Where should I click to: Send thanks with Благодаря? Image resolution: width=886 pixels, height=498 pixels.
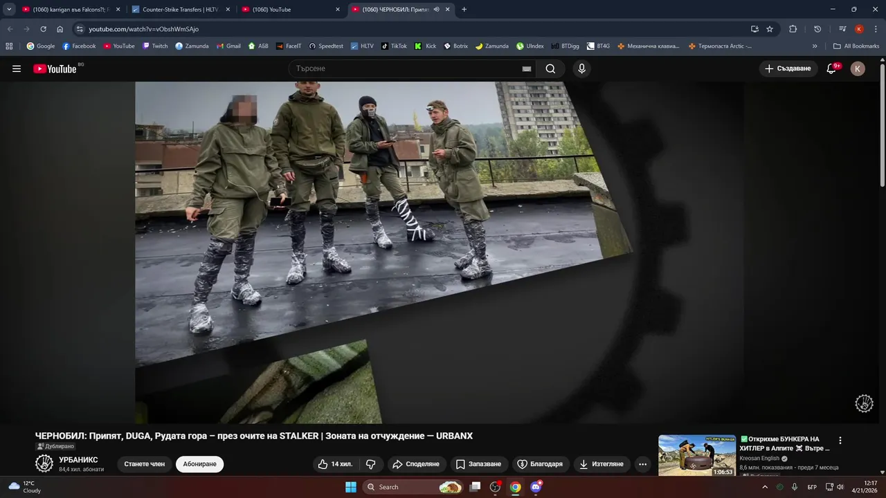[x=541, y=464]
